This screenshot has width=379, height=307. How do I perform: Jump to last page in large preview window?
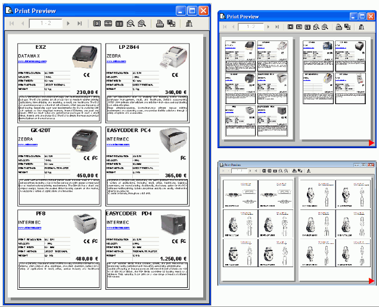pos(79,23)
